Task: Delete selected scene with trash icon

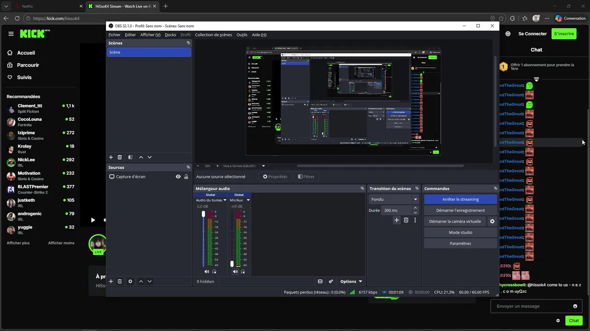Action: click(120, 157)
